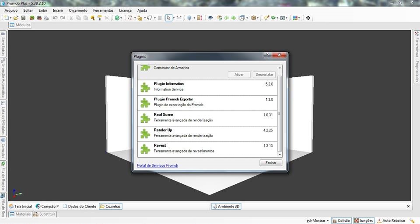Open the Ajuda menu
Screen dimensions: 420x224
142,10
